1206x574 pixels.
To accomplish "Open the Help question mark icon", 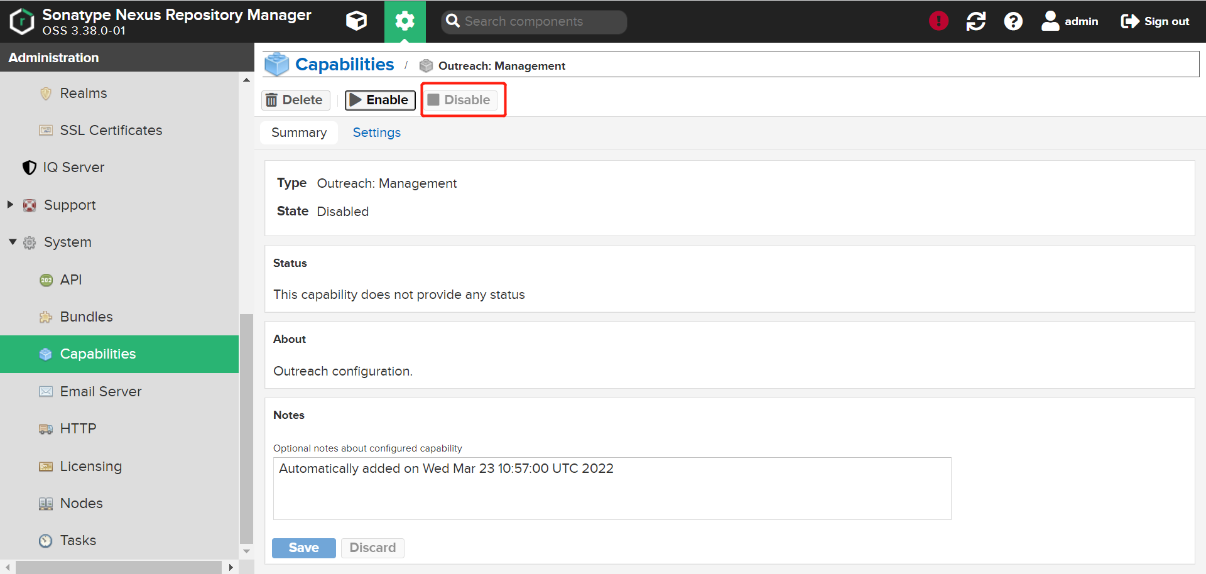I will click(1013, 21).
